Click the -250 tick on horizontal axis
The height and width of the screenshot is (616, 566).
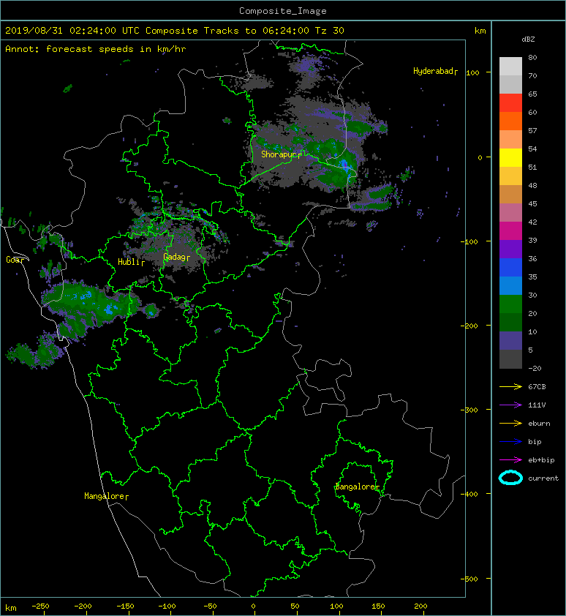[x=40, y=606]
